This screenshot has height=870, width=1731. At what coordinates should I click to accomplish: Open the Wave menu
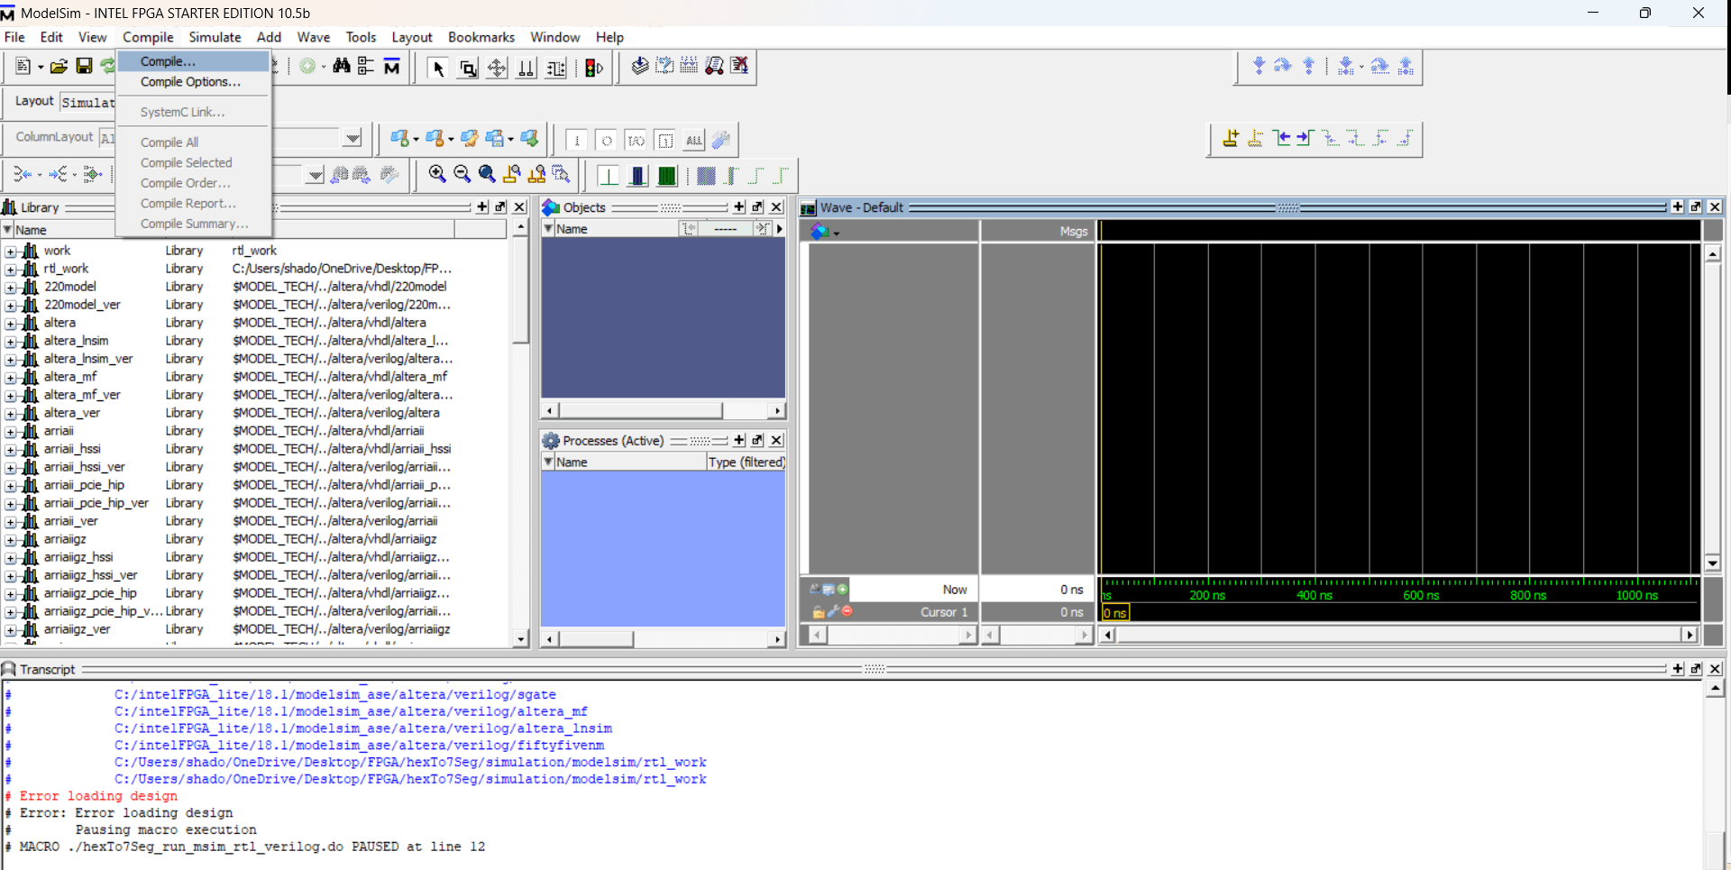[x=314, y=37]
